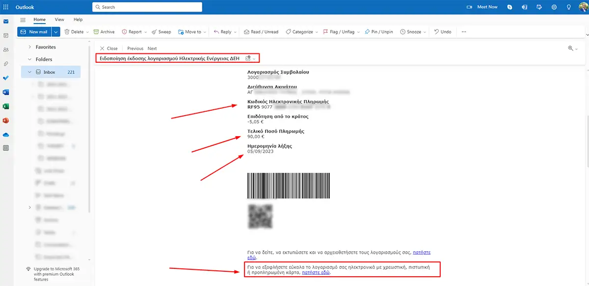
Task: Click the icon beside the email subject
Action: click(x=248, y=58)
